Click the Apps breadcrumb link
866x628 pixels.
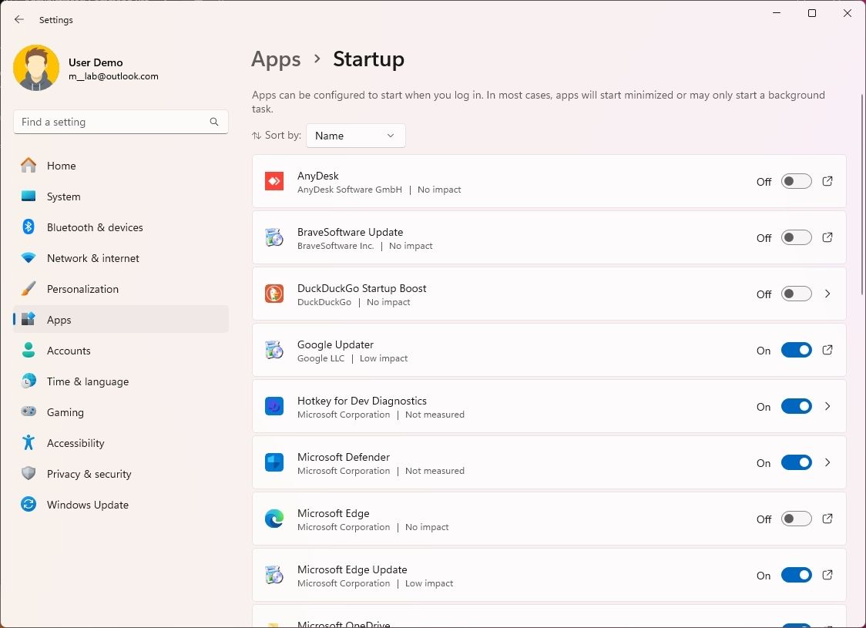[276, 59]
